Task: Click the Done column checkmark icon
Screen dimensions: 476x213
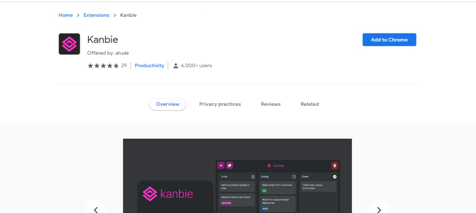Action: pos(335,177)
